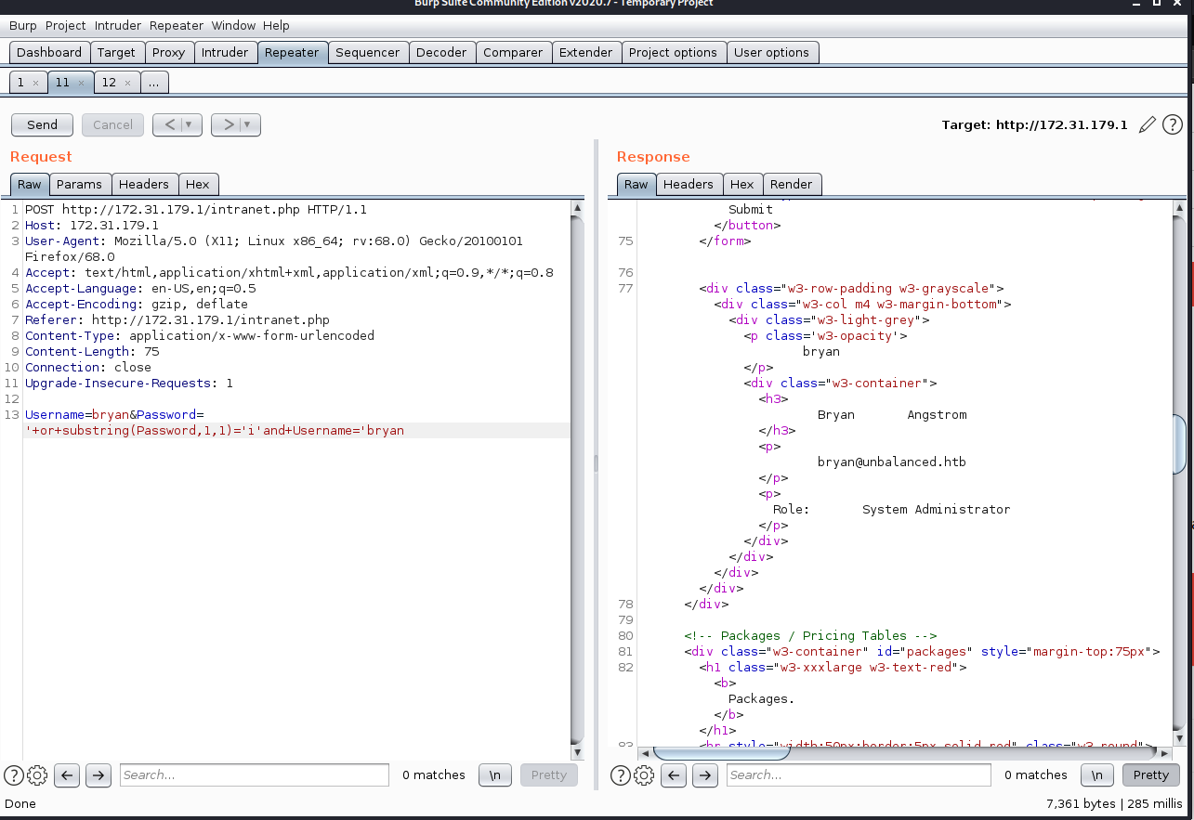Open the Window menu
The height and width of the screenshot is (820, 1194).
click(233, 25)
